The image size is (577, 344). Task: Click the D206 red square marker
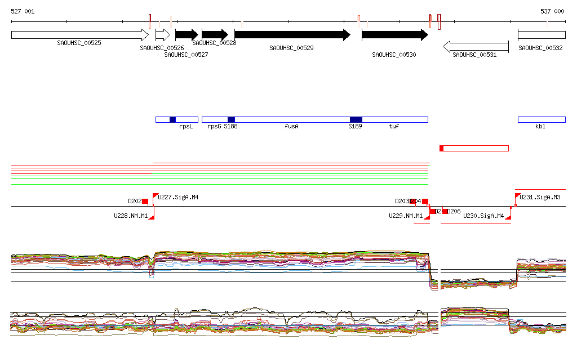tap(445, 211)
